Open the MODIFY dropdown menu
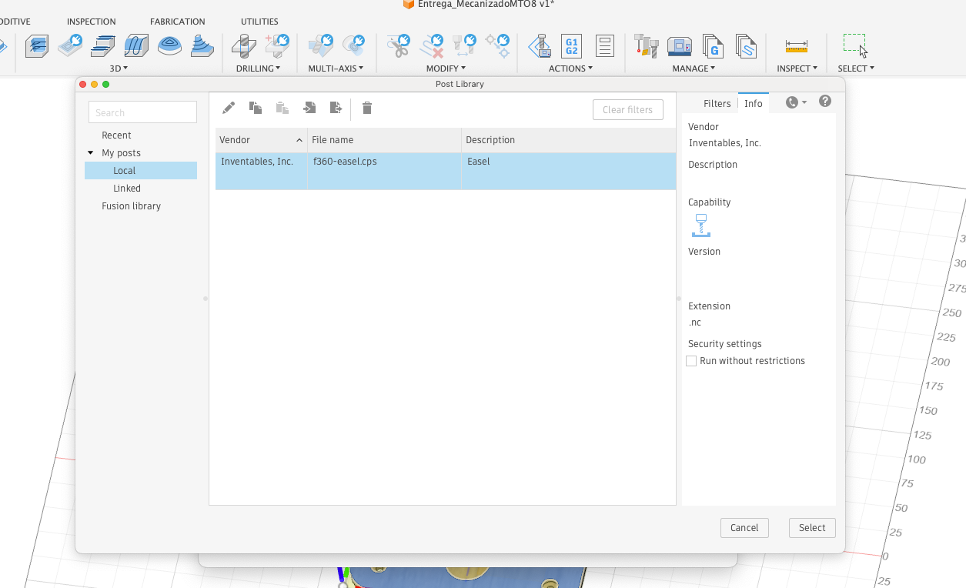The width and height of the screenshot is (966, 588). pyautogui.click(x=446, y=68)
